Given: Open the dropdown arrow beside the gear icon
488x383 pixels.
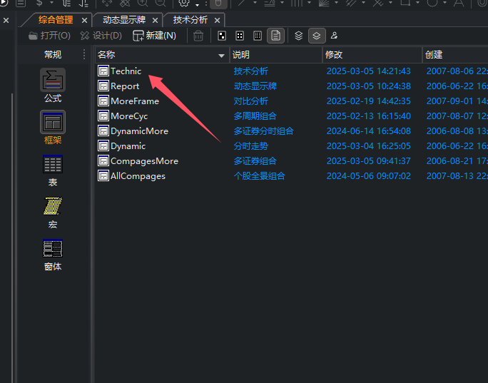Looking at the screenshot, I should (x=197, y=5).
